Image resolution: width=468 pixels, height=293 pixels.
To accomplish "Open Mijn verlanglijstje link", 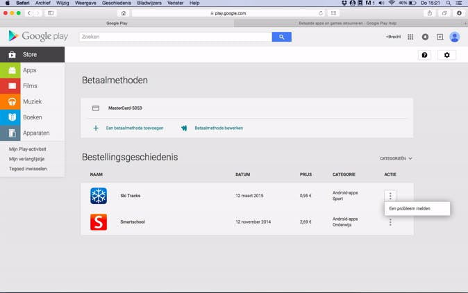I will click(26, 159).
